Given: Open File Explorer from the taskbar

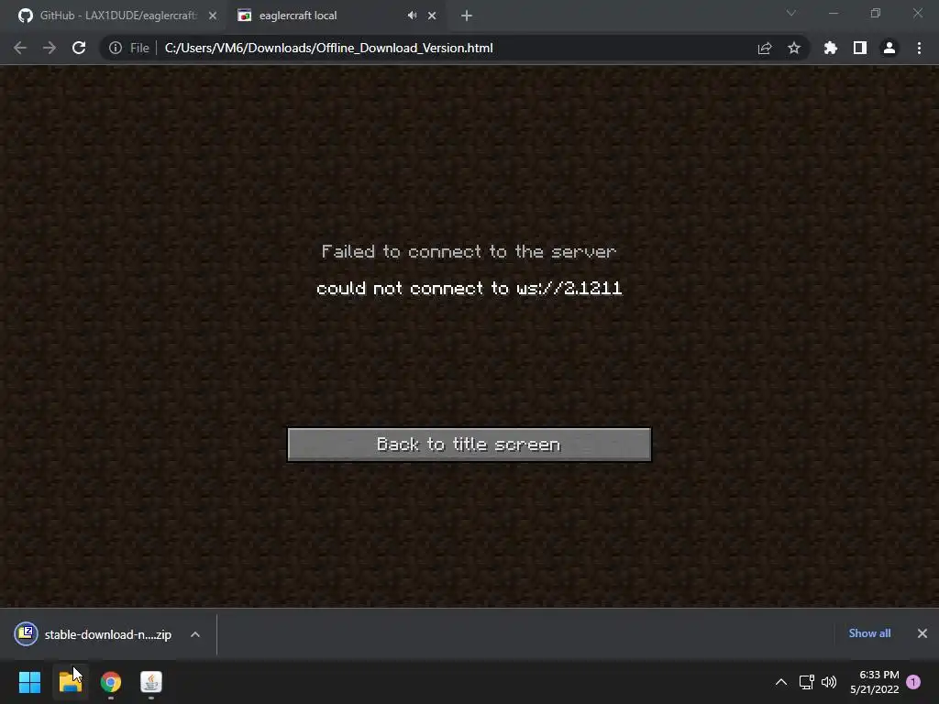Looking at the screenshot, I should [70, 682].
